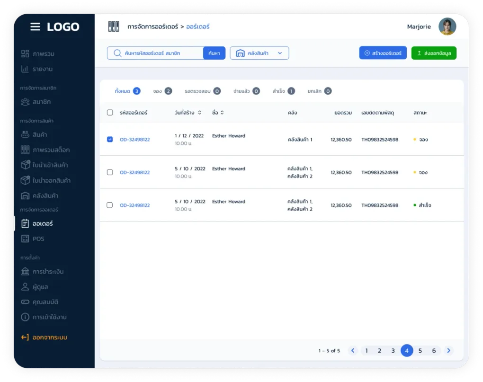Jump to page 1 in pagination
This screenshot has height=382, width=483.
coord(367,351)
